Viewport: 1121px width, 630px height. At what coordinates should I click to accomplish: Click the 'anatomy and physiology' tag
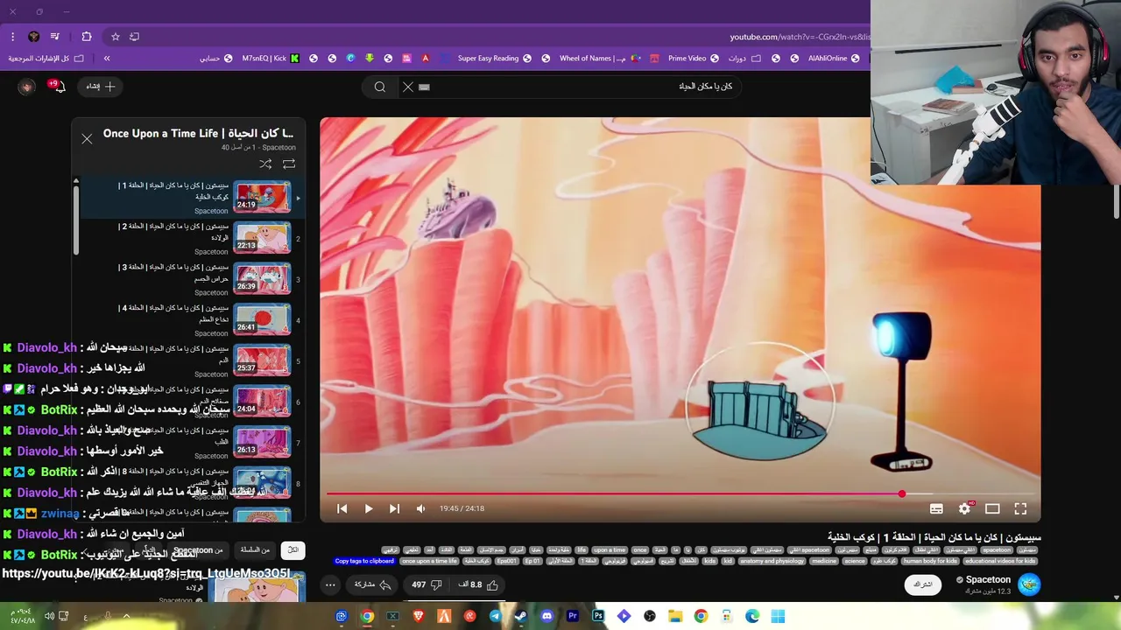[772, 561]
